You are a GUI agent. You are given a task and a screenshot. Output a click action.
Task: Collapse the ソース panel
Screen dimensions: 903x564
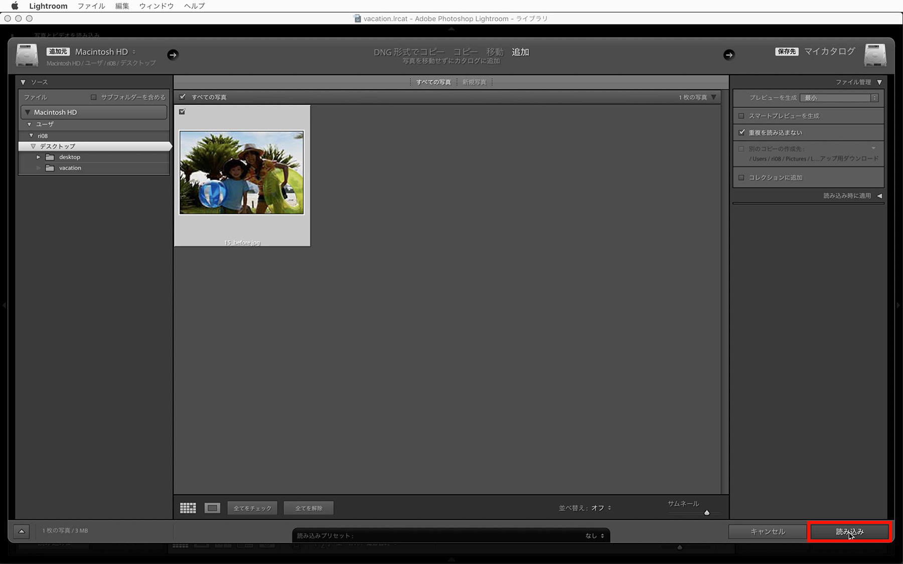[23, 82]
